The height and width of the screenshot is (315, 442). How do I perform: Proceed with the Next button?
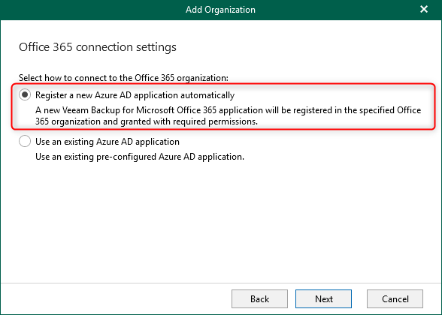pos(323,298)
